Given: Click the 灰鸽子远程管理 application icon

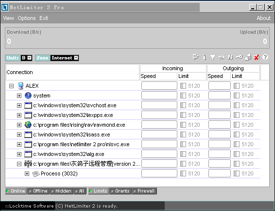Looking at the screenshot, I should tap(28, 164).
